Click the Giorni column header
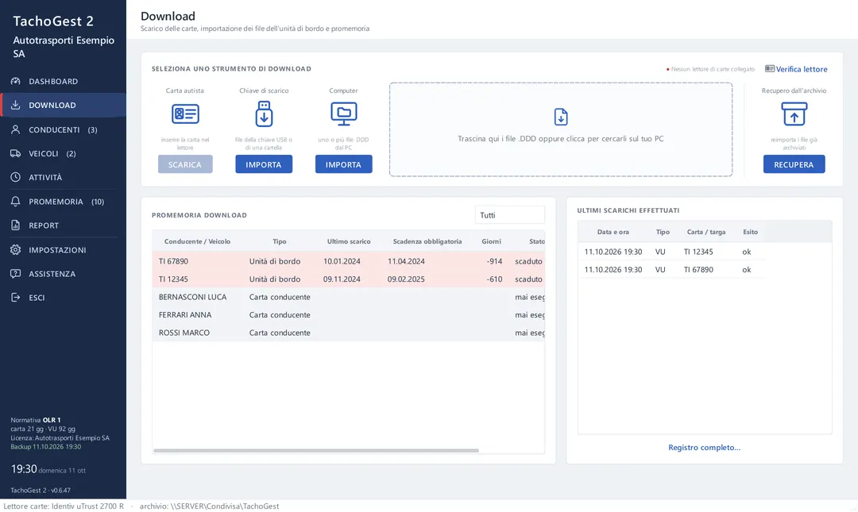This screenshot has height=512, width=858. 492,241
